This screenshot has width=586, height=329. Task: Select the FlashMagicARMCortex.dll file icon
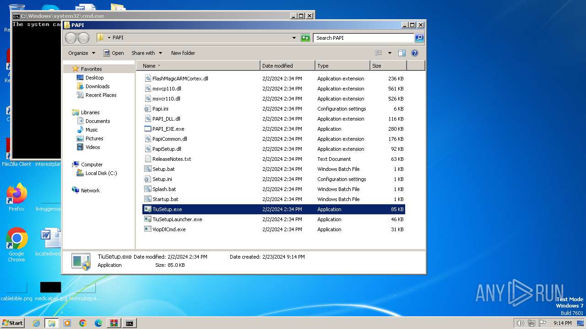[x=148, y=79]
